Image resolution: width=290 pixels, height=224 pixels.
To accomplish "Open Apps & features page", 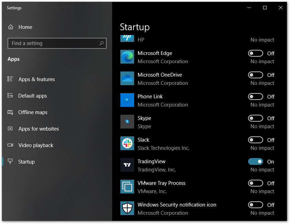I will 57,79.
